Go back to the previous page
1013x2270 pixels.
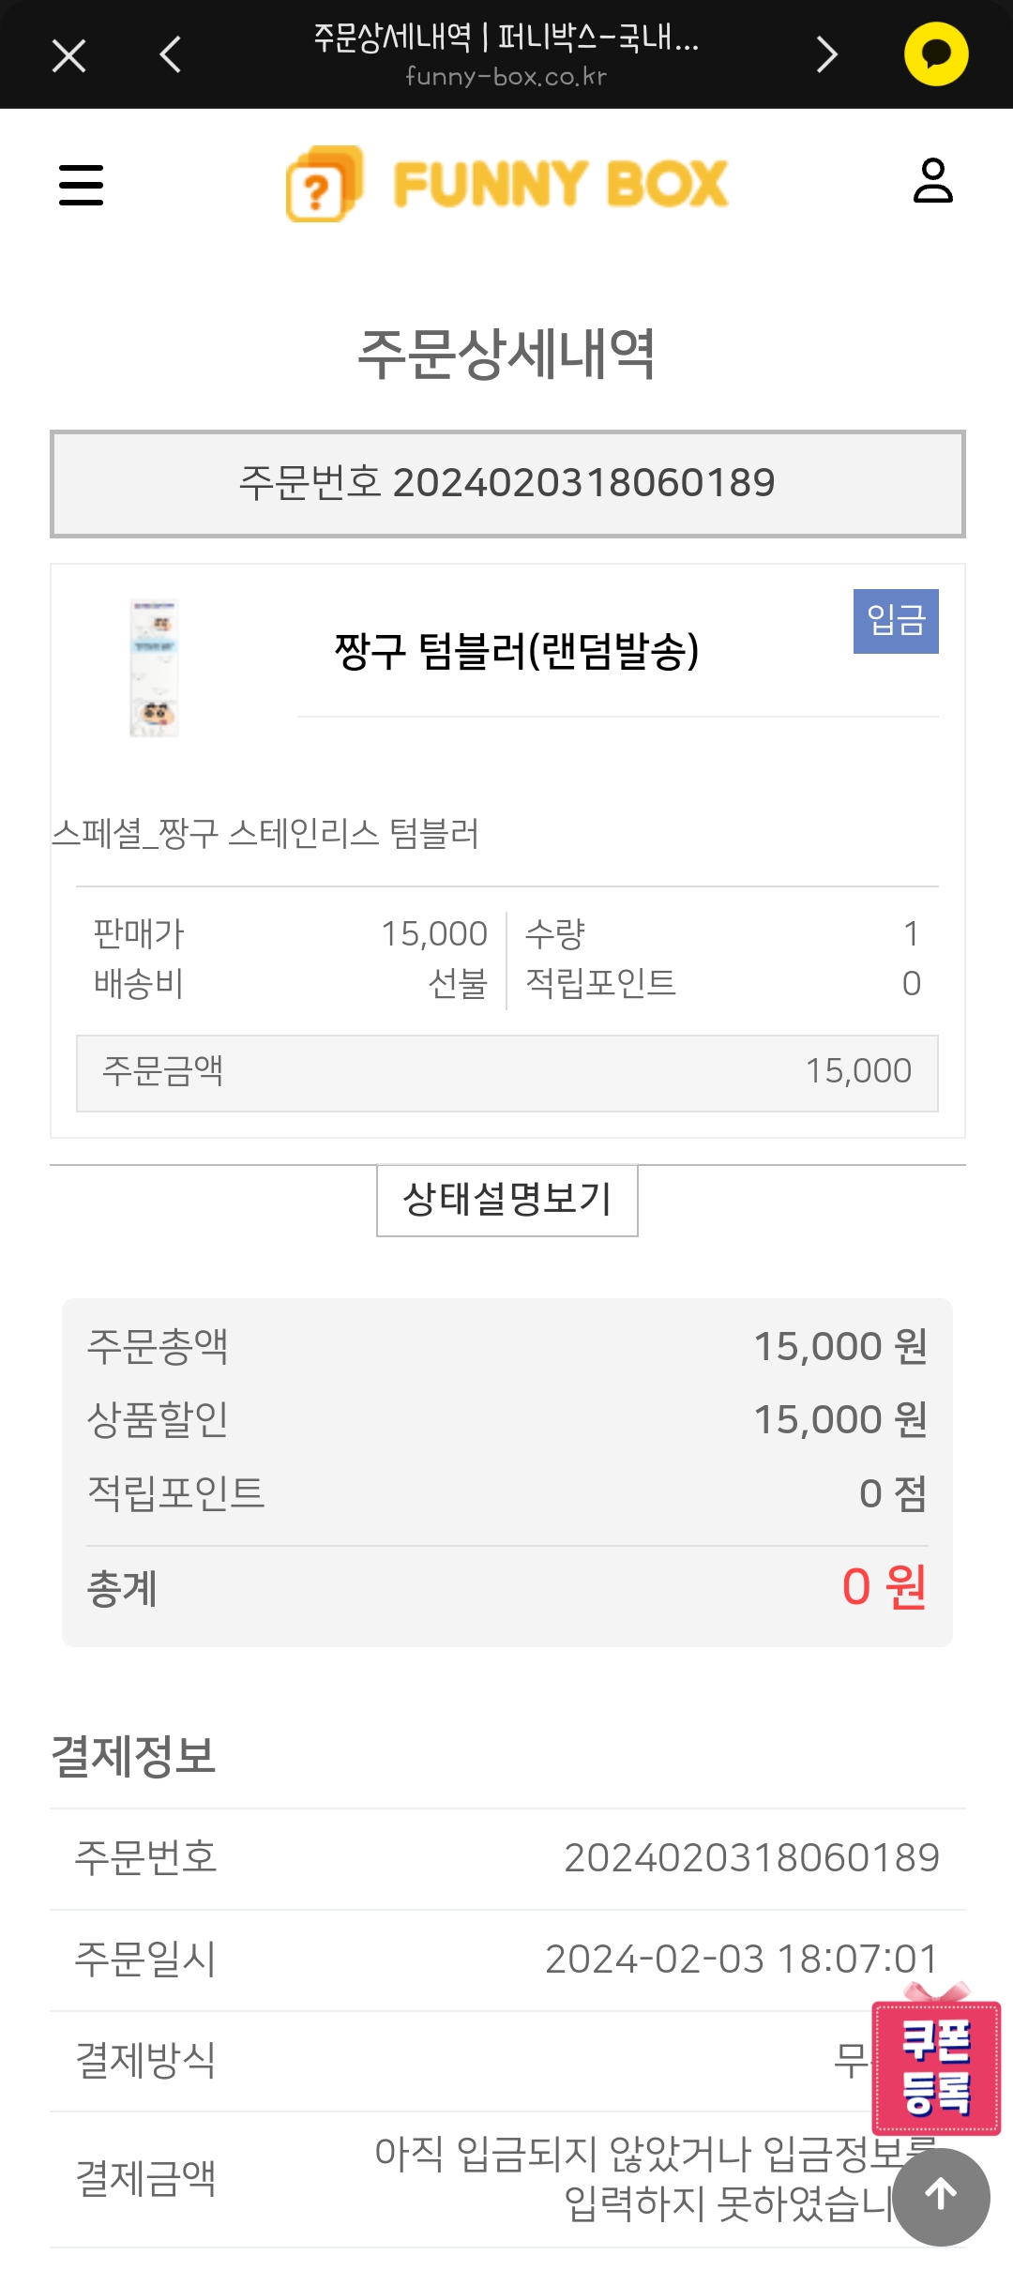[x=171, y=55]
